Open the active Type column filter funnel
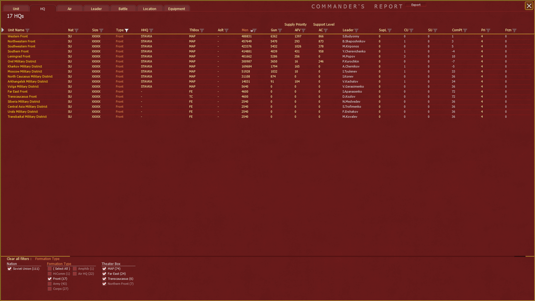Screen dimensions: 535x301 pos(127,30)
